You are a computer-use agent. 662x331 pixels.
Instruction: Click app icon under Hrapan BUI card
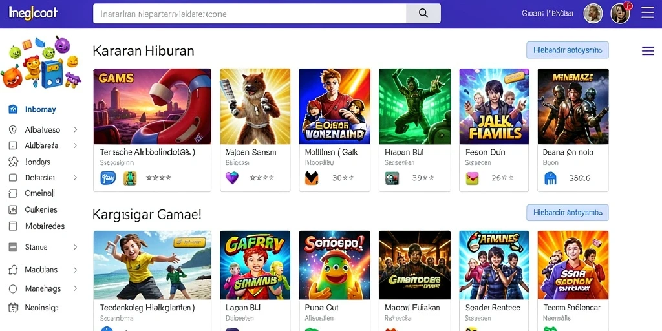tap(392, 178)
